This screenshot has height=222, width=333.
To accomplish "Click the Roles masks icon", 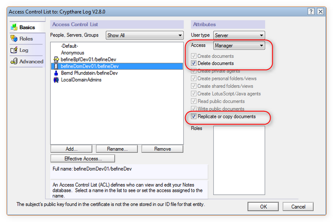I will 14,38.
